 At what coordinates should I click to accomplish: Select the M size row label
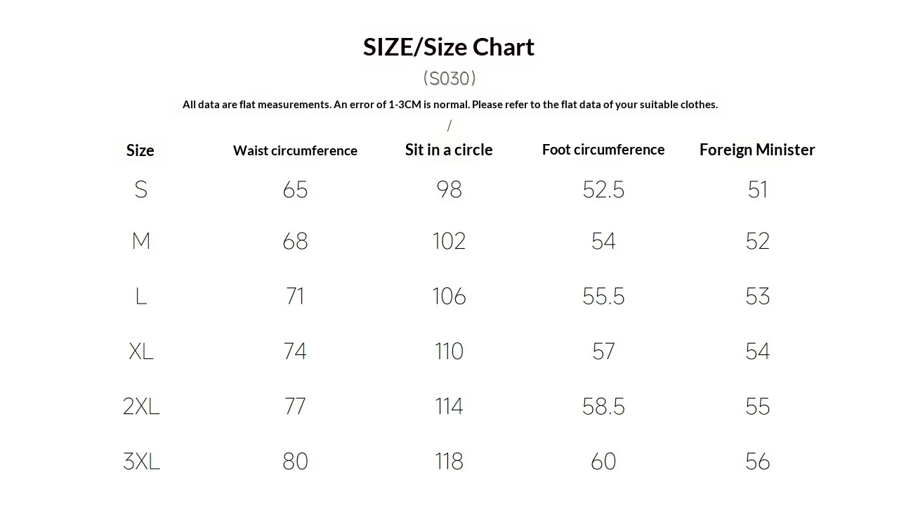pos(141,242)
